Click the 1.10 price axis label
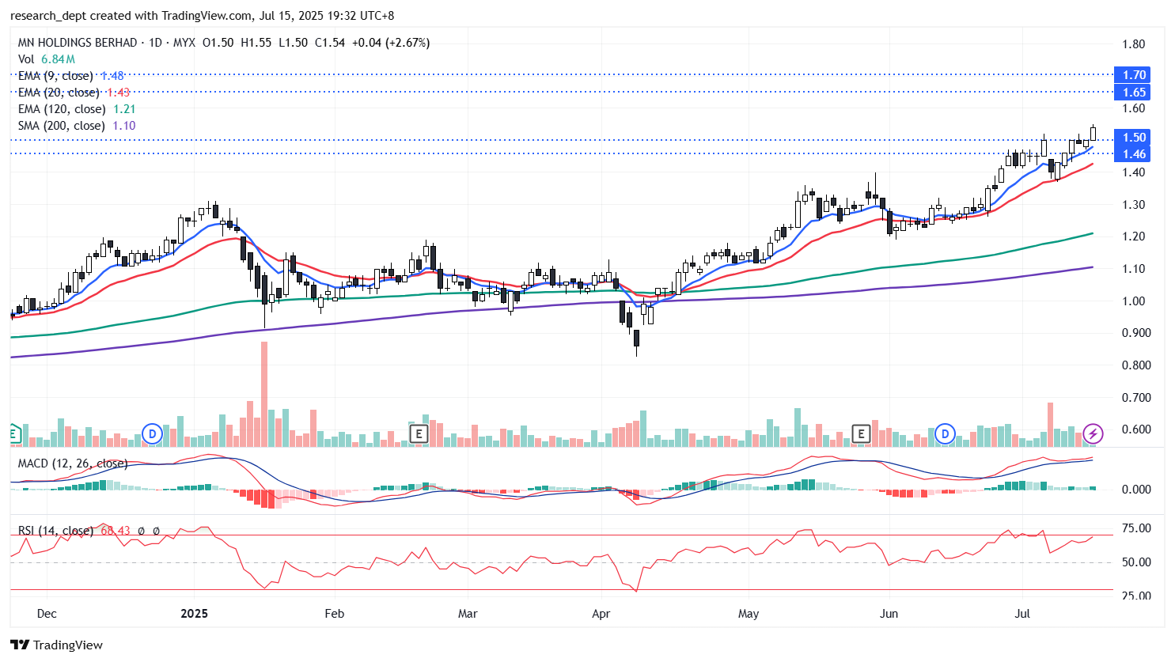Image resolution: width=1175 pixels, height=662 pixels. tap(1134, 269)
